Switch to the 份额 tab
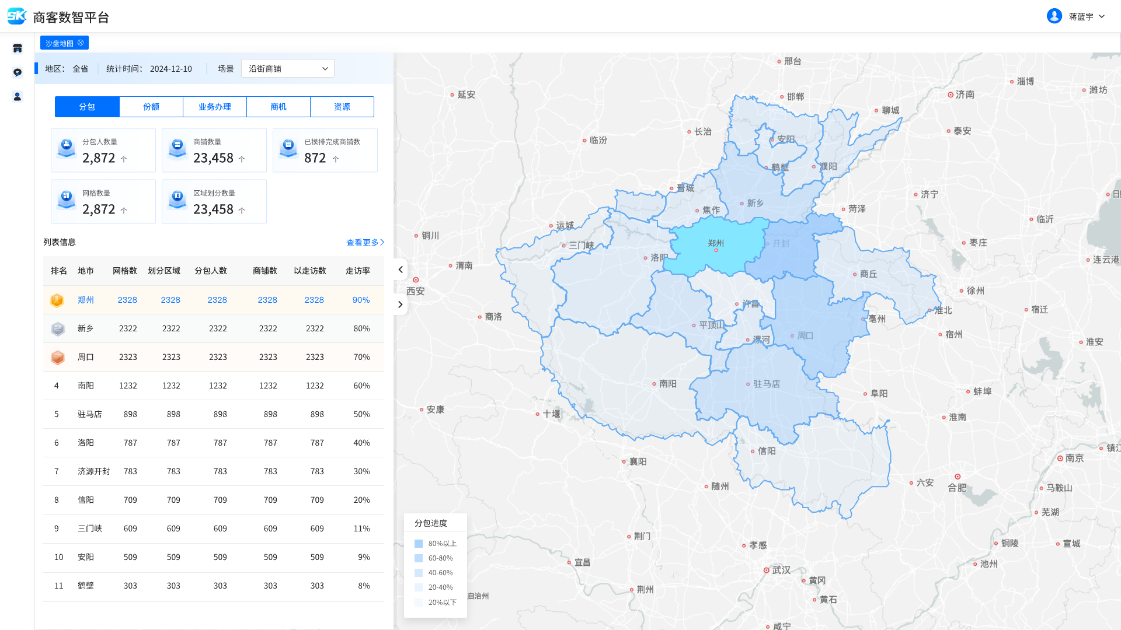Image resolution: width=1121 pixels, height=630 pixels. point(151,107)
